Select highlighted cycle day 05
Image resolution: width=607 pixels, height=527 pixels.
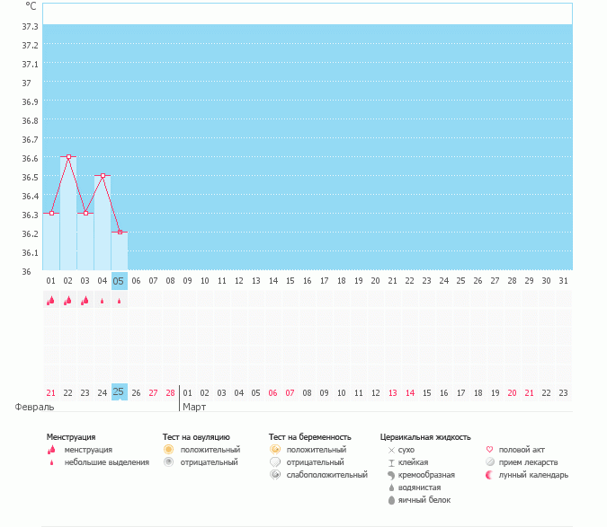(x=119, y=280)
